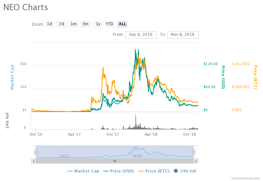Open the coinmarketcap.com credit link
263x181 pixels.
tap(245, 178)
